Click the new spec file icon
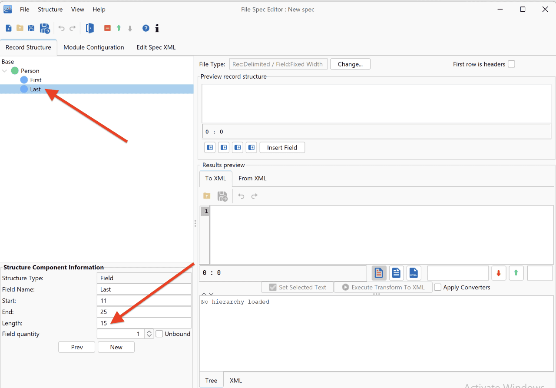Screen dimensions: 556x388 (9, 28)
